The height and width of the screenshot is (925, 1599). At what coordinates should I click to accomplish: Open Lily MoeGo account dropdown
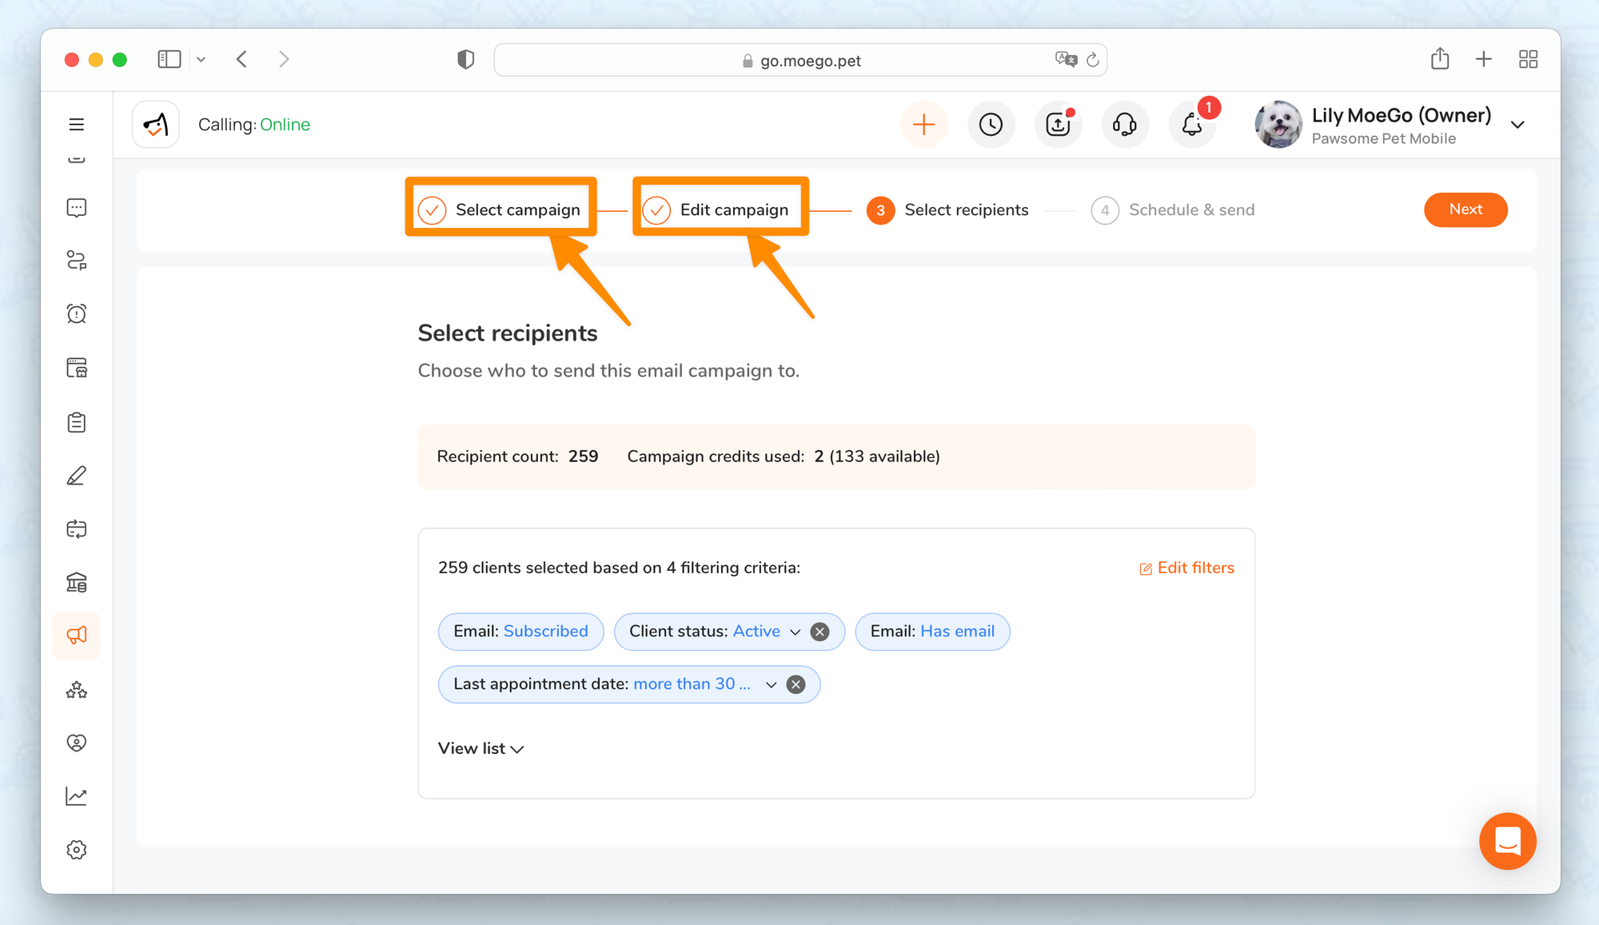pyautogui.click(x=1517, y=125)
